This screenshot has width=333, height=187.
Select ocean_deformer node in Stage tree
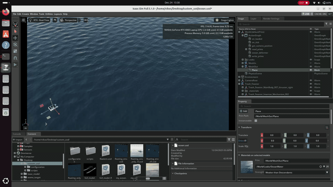coord(260,53)
